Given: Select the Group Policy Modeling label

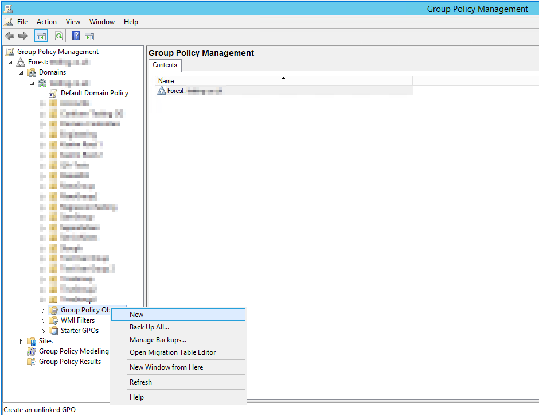Looking at the screenshot, I should point(73,351).
